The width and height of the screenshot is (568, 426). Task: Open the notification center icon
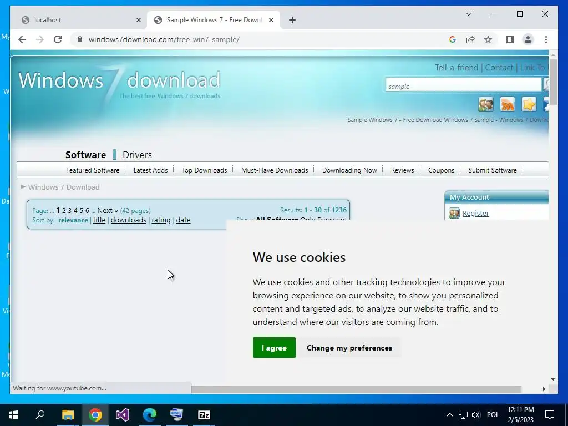(x=550, y=415)
